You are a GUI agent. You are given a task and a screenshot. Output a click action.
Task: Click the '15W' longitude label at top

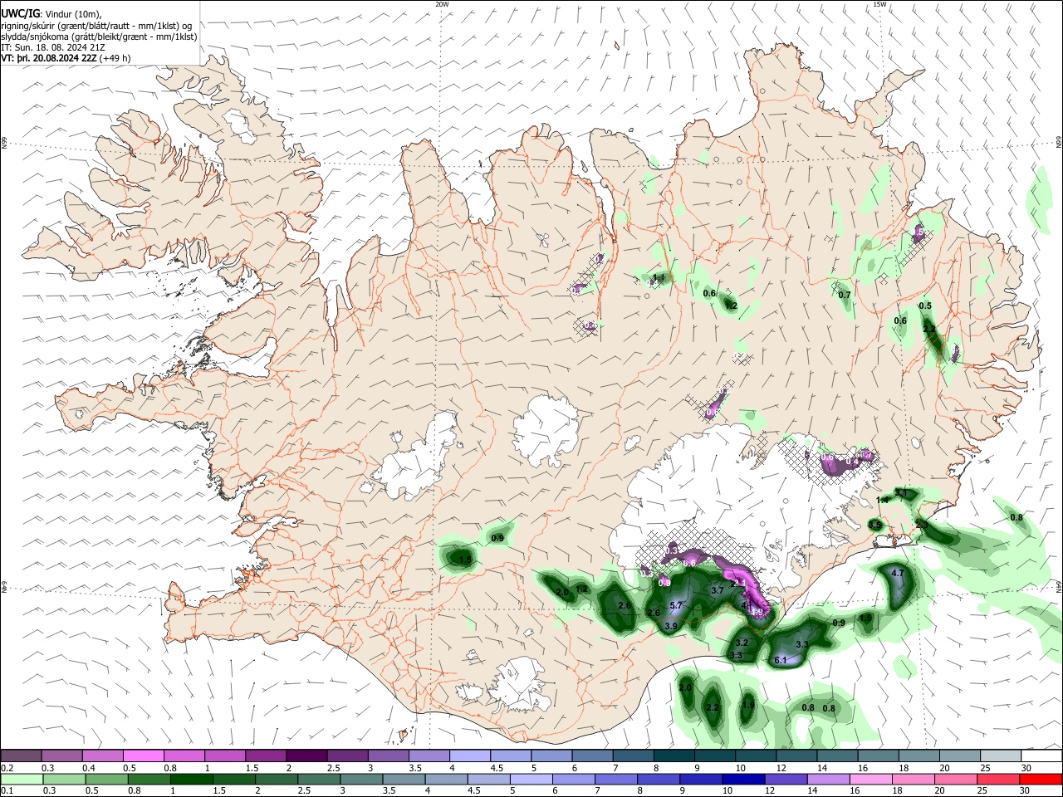(879, 4)
